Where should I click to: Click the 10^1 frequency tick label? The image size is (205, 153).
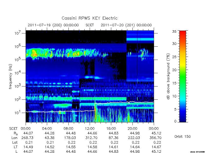18,113
